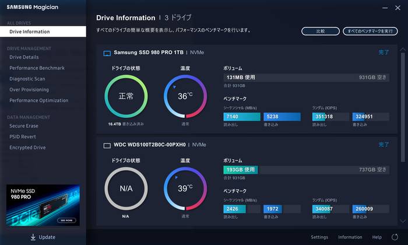Screen dimensions: 408x245
Task: Click the NVMe SSD 980 PRO banner image
Action: [43, 205]
